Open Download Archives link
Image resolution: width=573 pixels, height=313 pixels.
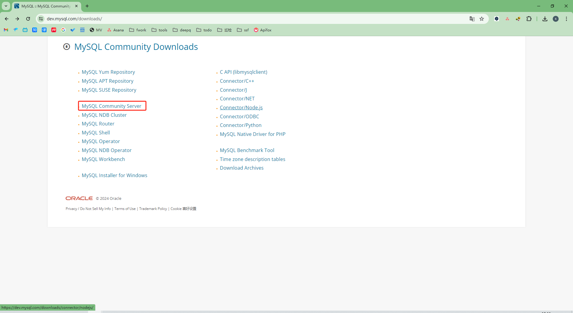(242, 168)
